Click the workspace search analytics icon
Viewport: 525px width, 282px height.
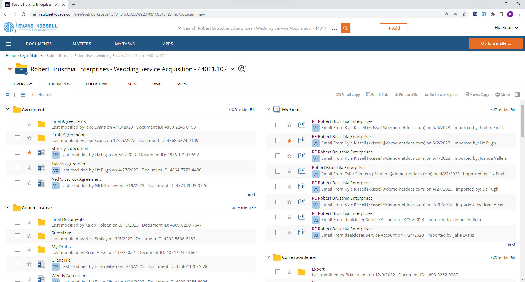point(242,69)
